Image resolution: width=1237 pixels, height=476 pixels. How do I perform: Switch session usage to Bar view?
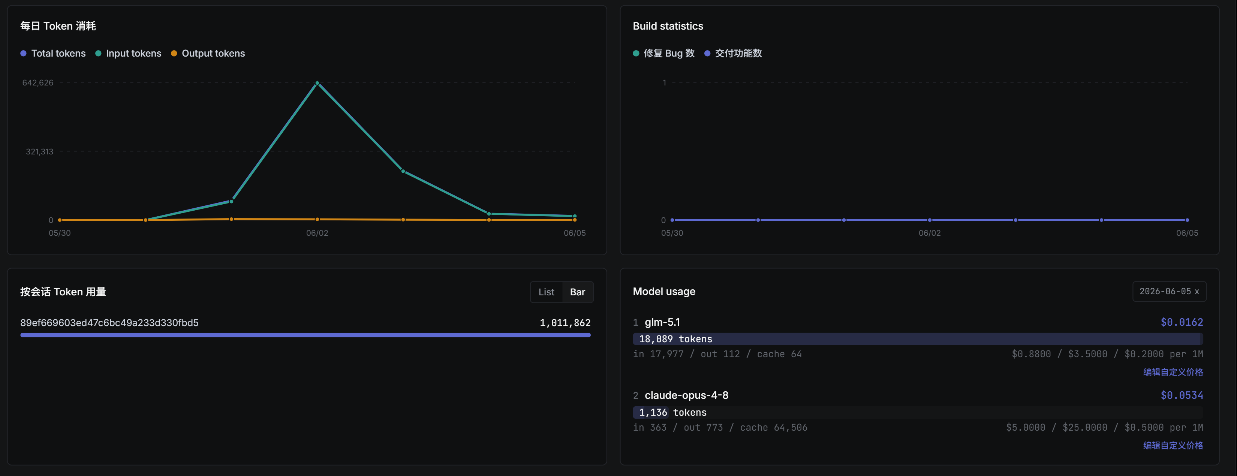[x=577, y=292]
